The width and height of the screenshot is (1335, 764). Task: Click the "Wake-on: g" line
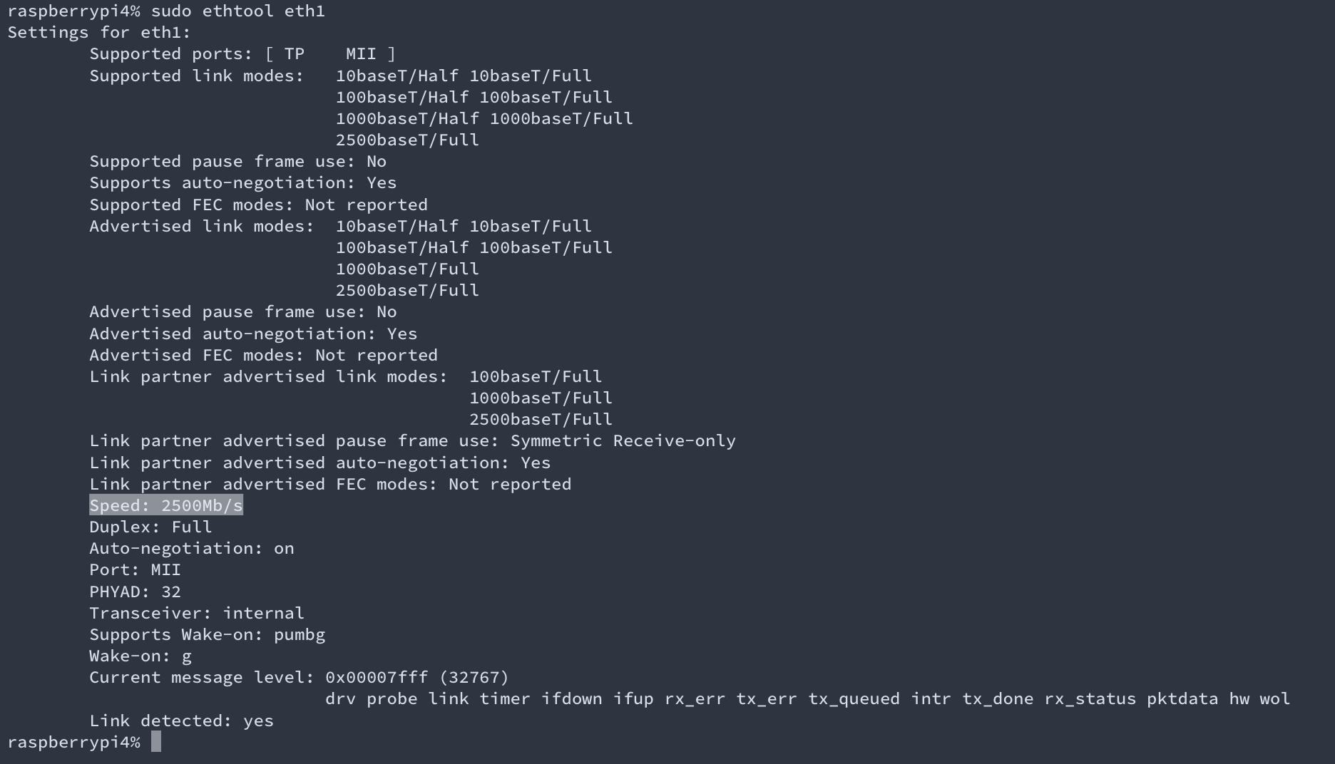pos(140,656)
